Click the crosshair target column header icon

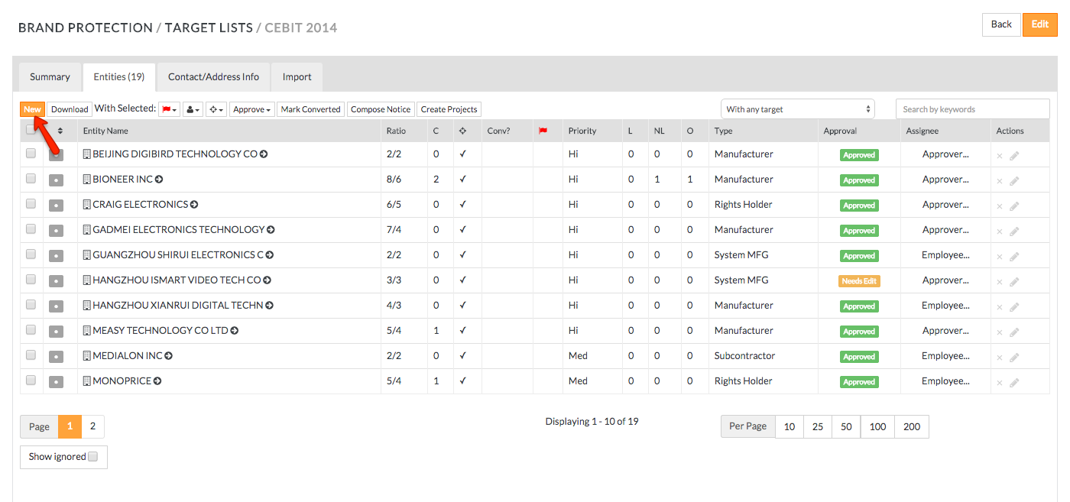[x=462, y=131]
